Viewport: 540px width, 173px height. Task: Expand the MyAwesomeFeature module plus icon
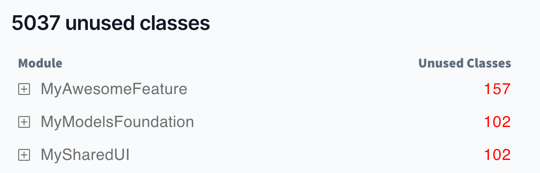pos(24,89)
